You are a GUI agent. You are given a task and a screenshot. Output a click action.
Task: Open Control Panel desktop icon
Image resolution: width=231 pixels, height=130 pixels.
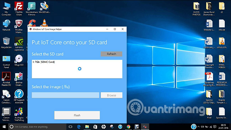6,62
